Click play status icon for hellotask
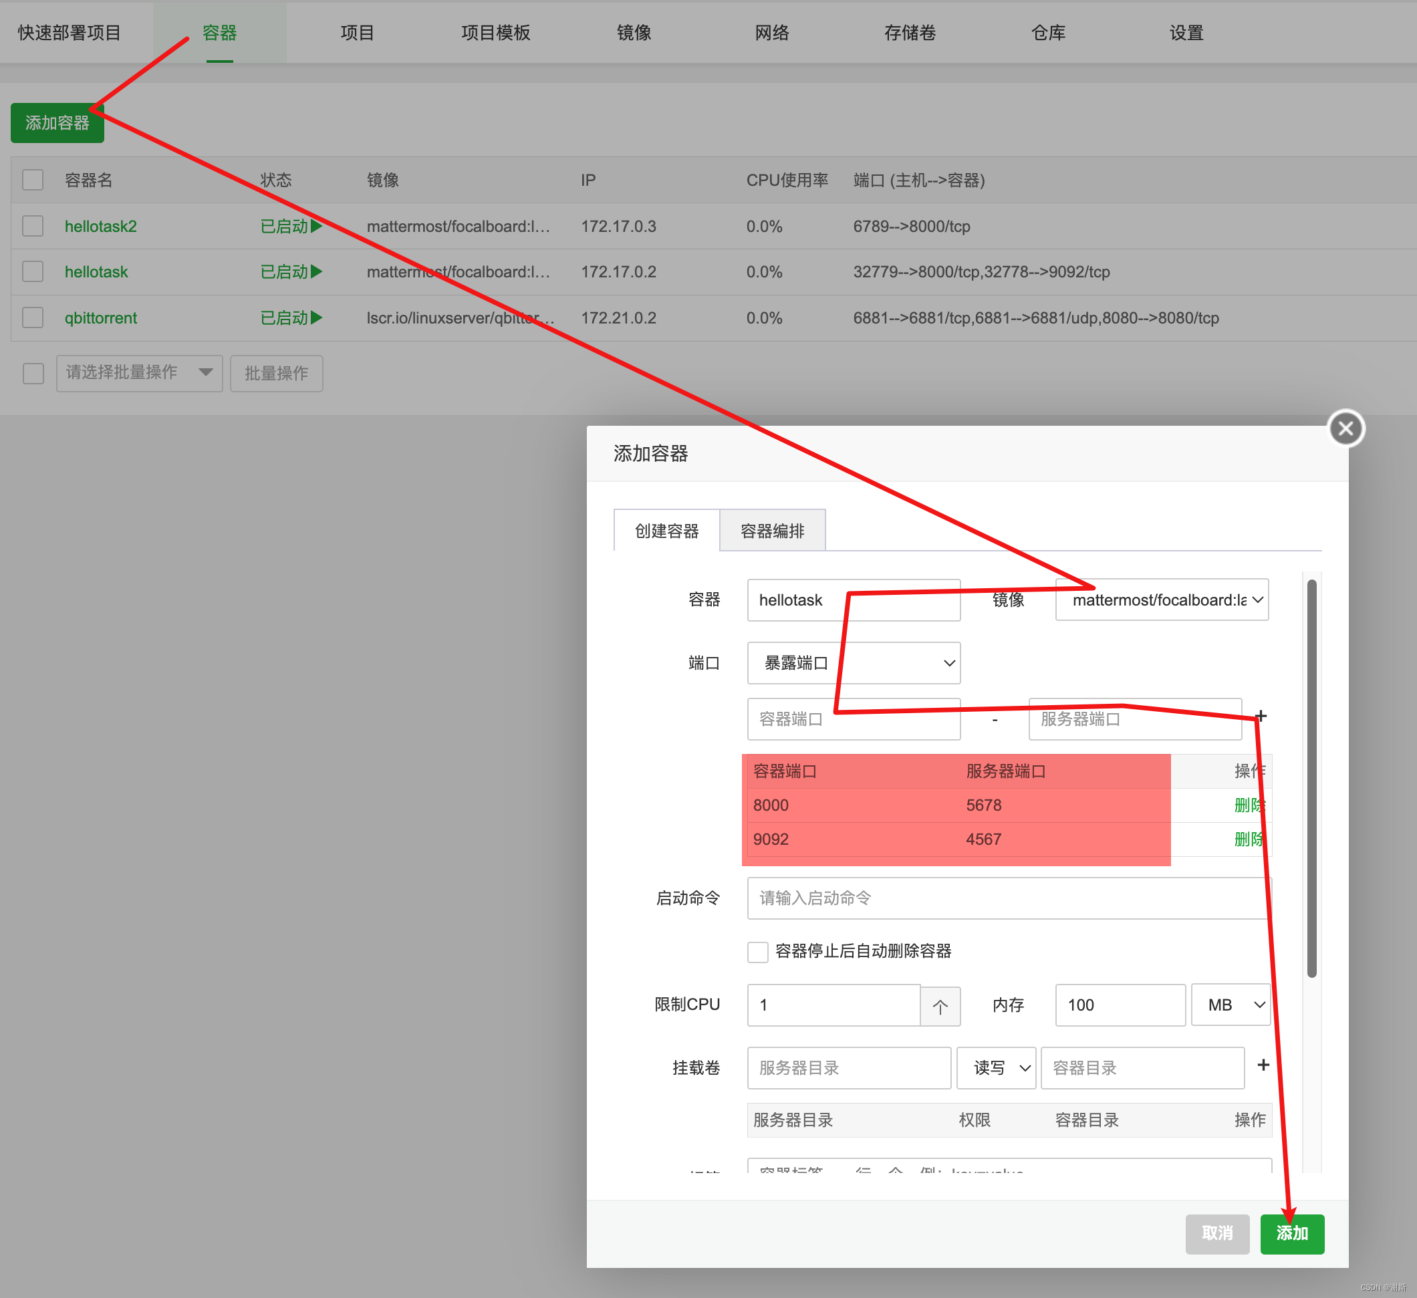The height and width of the screenshot is (1298, 1417). [316, 272]
